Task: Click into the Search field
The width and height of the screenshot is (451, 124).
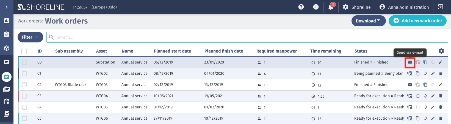Action: click(247, 37)
